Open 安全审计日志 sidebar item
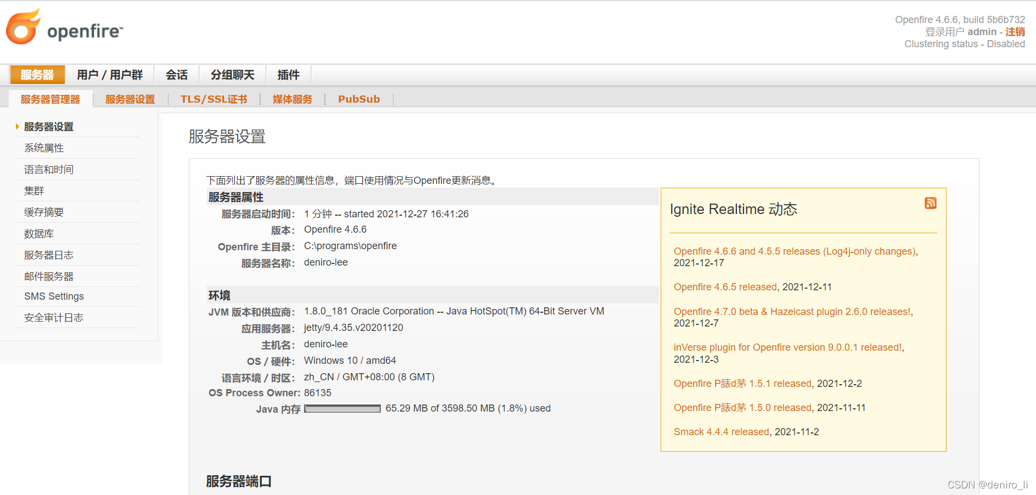 (54, 318)
